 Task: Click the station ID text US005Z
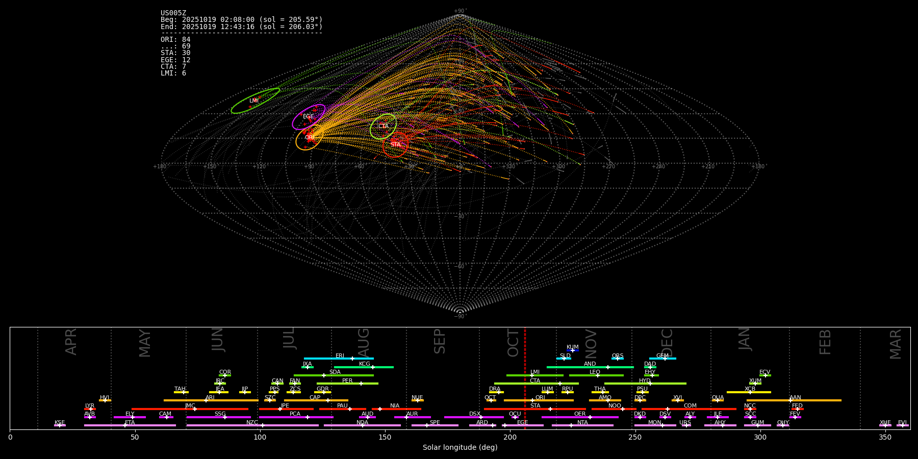pos(173,13)
